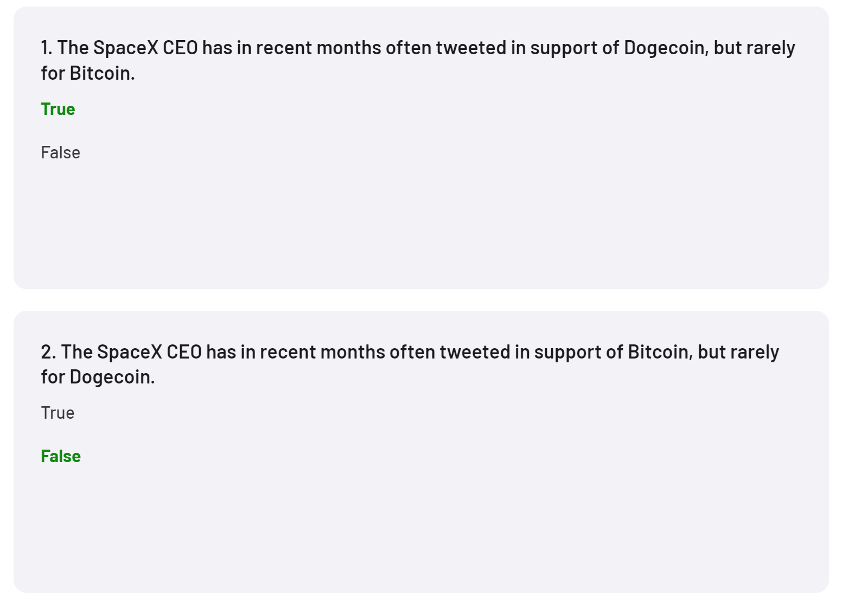This screenshot has width=842, height=608.
Task: Click the question 1 statement text
Action: [x=418, y=60]
